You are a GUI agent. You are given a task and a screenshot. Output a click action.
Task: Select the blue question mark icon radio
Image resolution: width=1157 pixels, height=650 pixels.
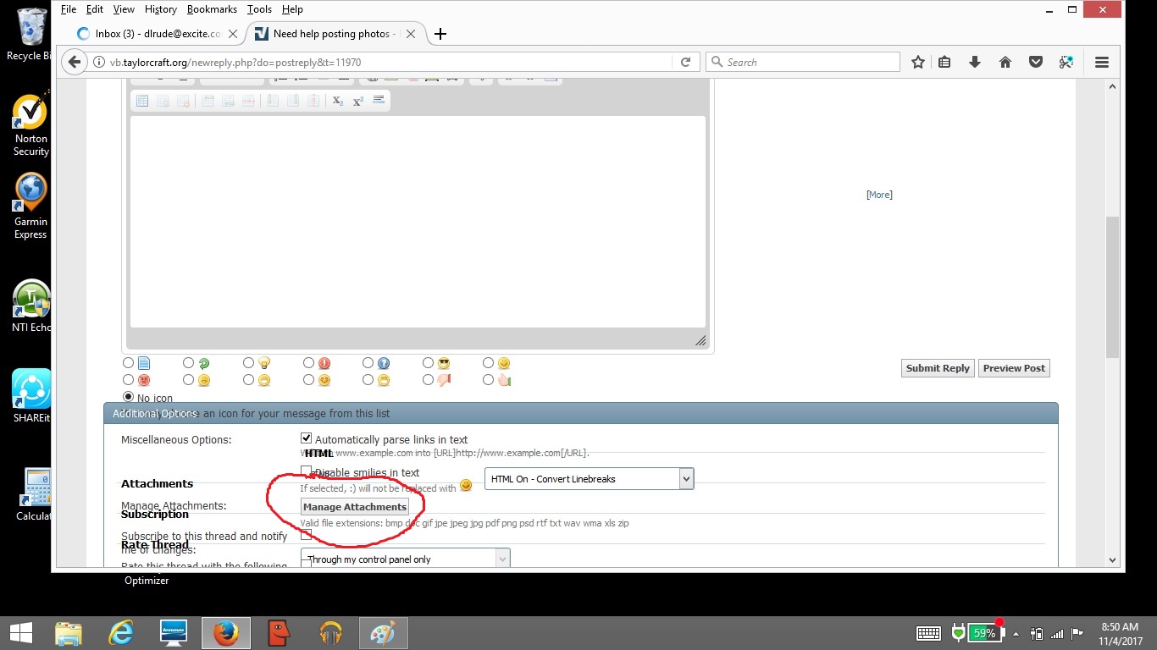[368, 363]
